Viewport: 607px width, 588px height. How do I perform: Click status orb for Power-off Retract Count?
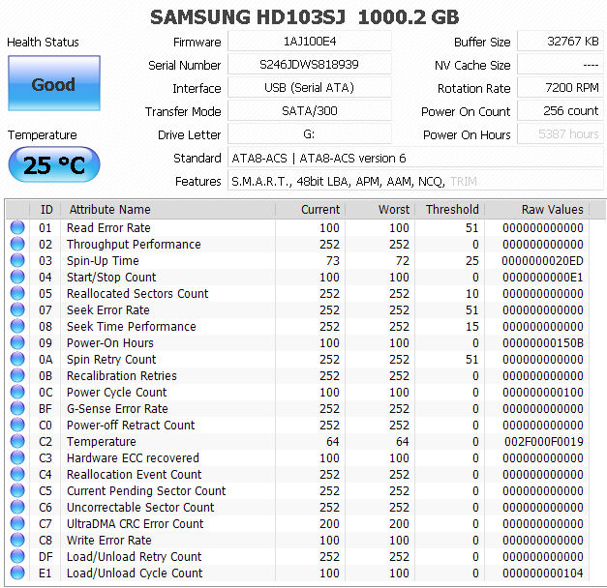(x=17, y=425)
